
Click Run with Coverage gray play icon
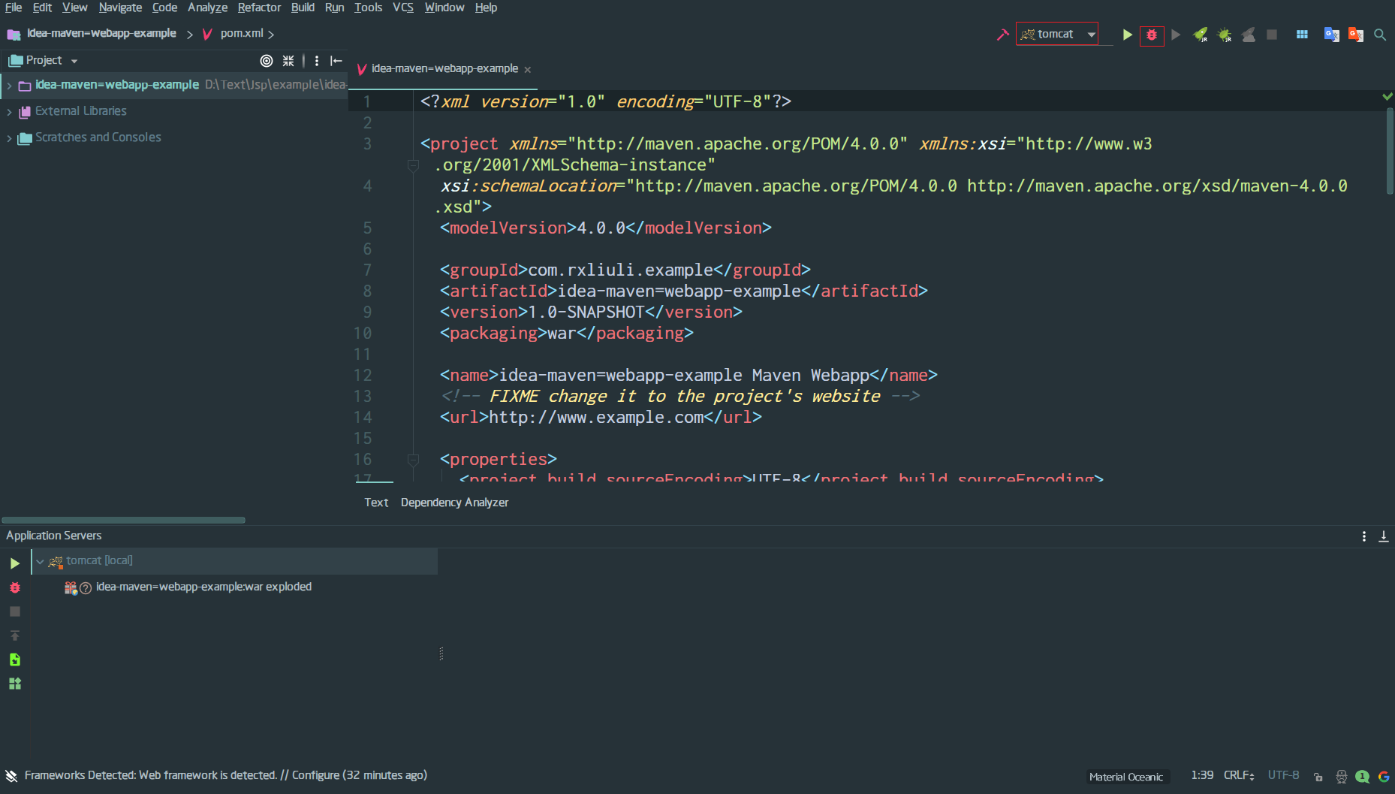(1176, 35)
